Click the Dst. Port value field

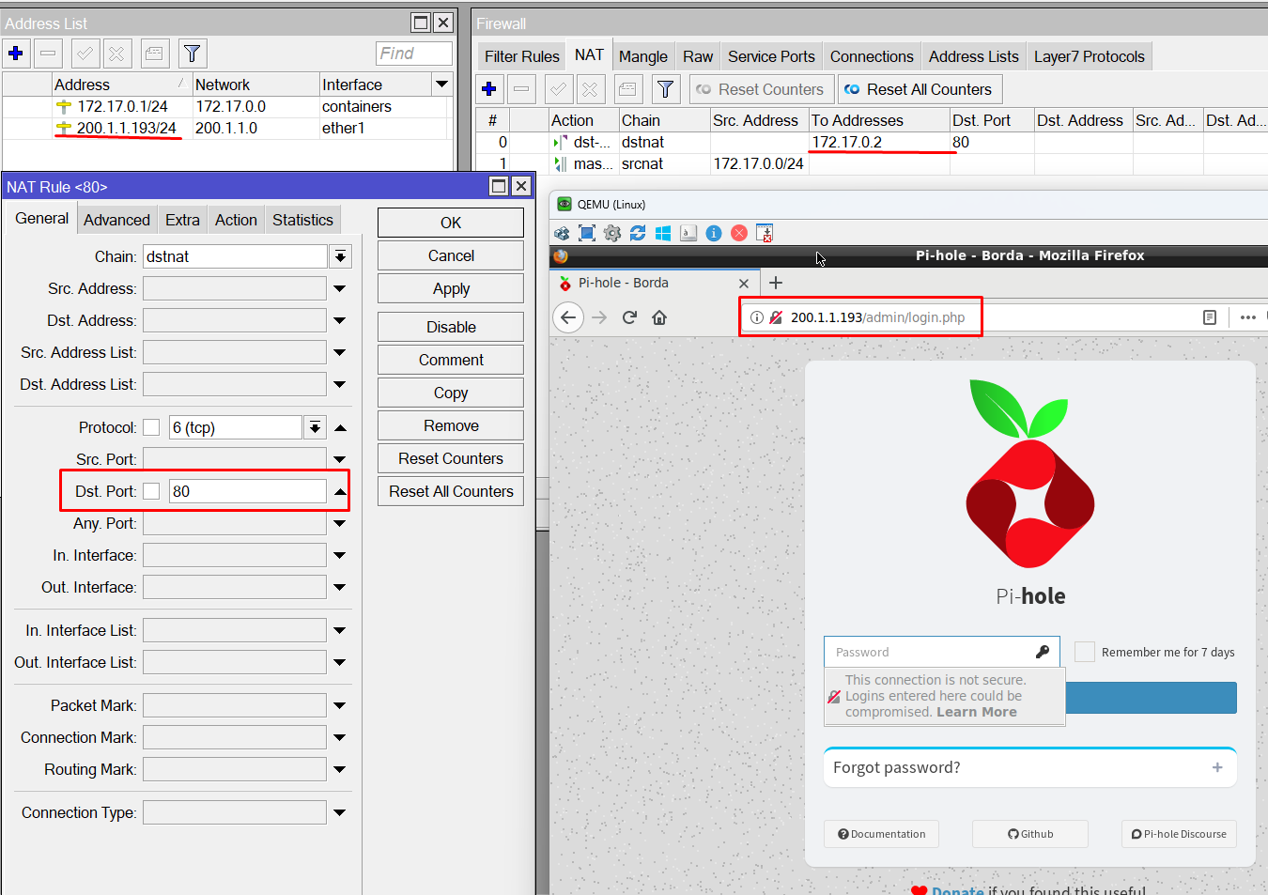point(248,491)
